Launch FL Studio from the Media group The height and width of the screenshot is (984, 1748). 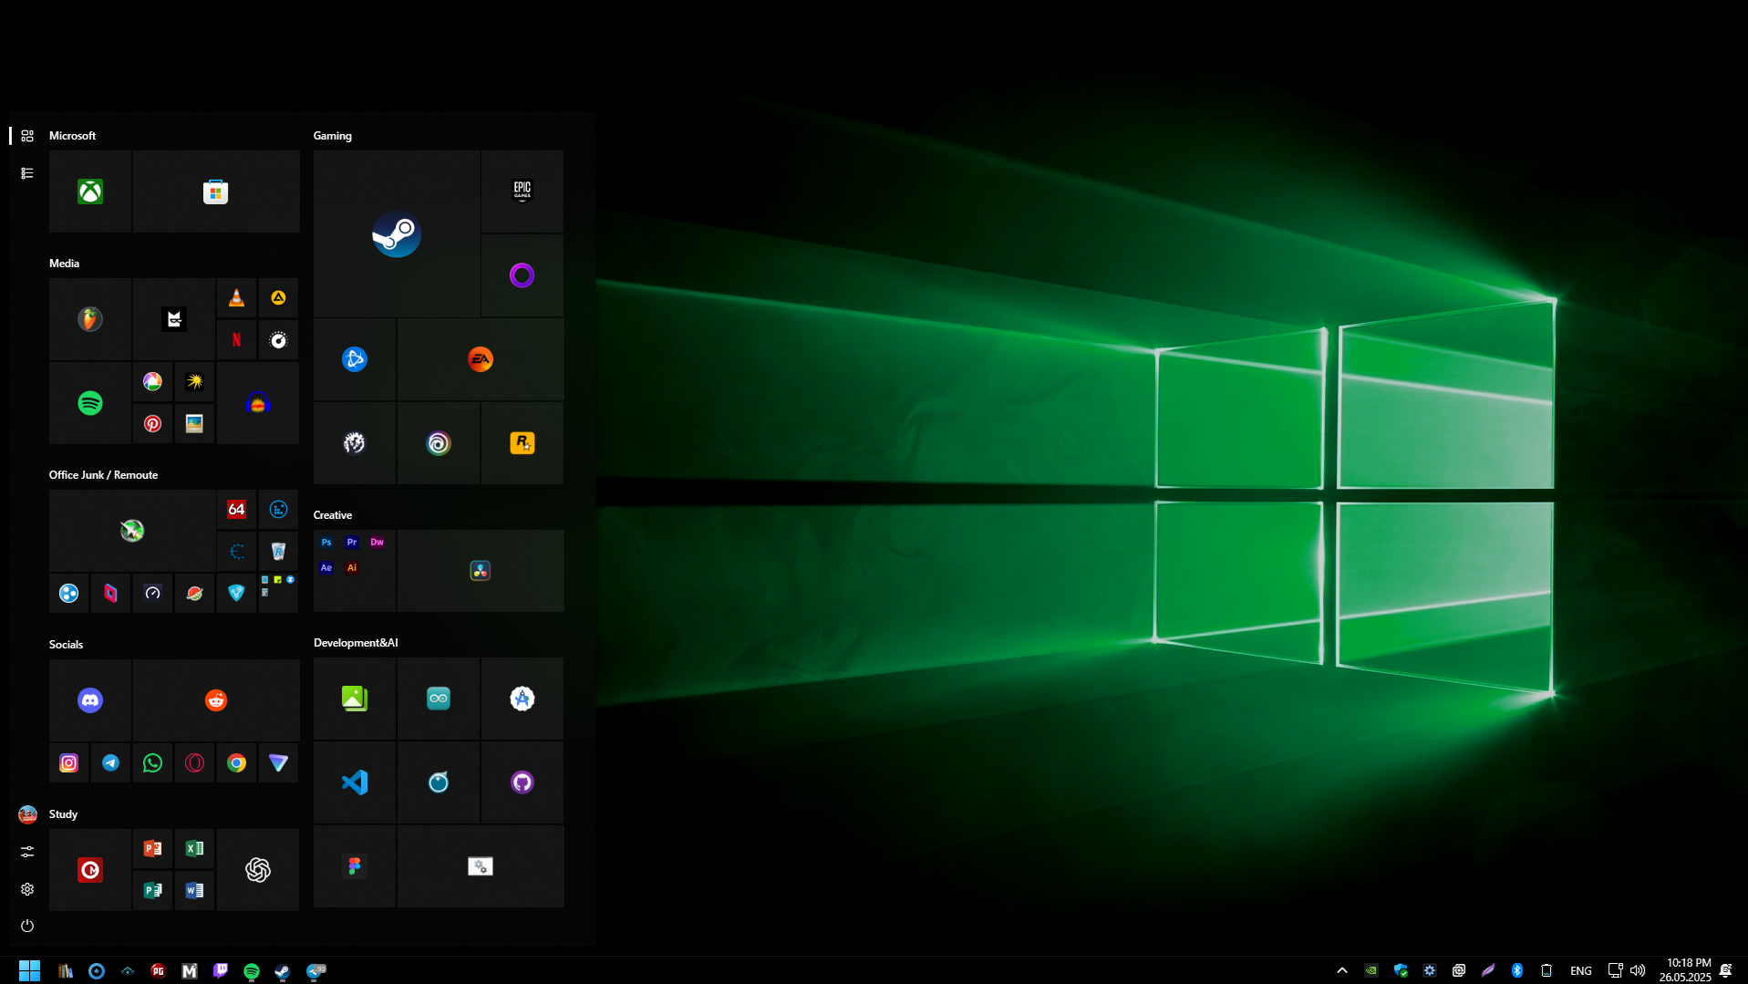pos(90,319)
